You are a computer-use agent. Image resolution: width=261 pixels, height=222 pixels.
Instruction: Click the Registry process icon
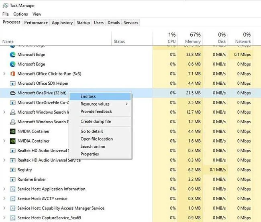(x=13, y=170)
